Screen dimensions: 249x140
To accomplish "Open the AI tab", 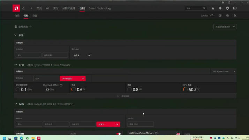I will click(x=47, y=8).
